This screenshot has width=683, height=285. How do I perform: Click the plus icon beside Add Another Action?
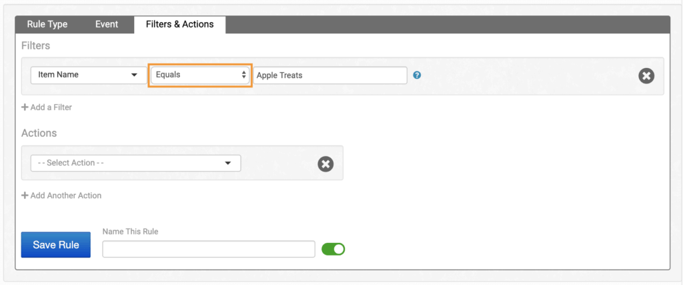coord(25,196)
